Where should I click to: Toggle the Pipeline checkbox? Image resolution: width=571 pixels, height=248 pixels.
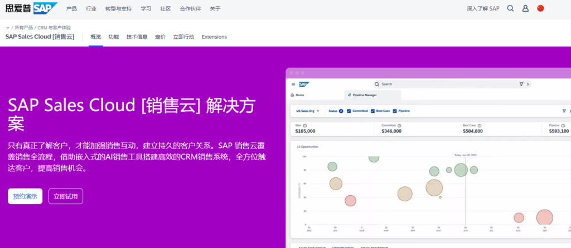point(395,111)
